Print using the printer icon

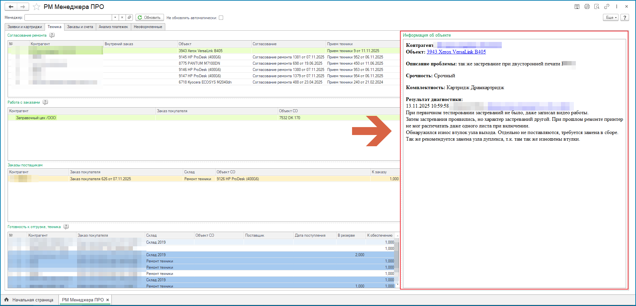(x=587, y=7)
